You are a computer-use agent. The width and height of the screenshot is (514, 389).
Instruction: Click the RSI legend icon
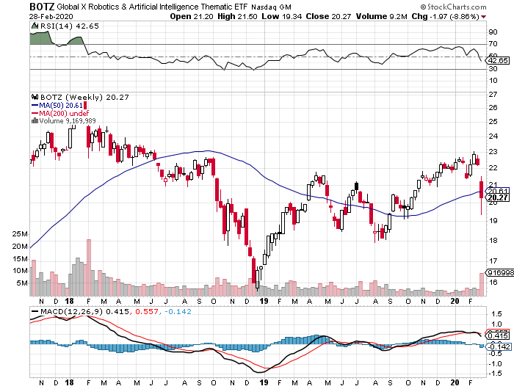tap(34, 26)
